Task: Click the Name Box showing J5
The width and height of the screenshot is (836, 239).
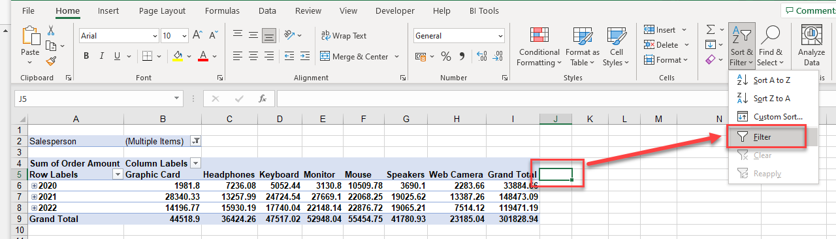Action: (x=94, y=99)
